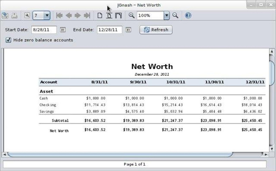276x171 pixels.
Task: Click the save report icon in toolbar
Action: 5,16
